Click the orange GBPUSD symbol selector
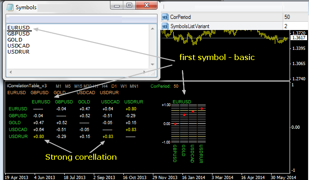This screenshot has height=180, width=309. 39,93
